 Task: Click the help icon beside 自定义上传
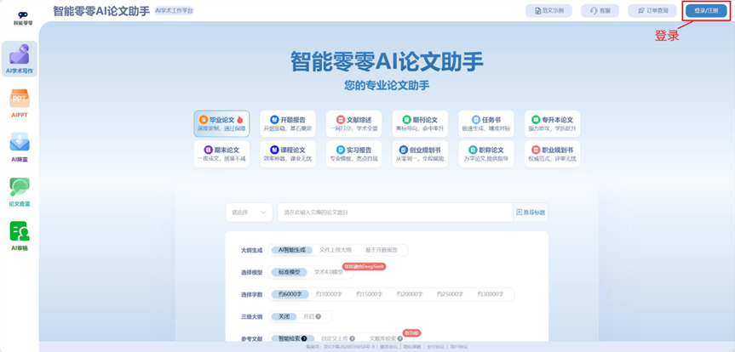[352, 338]
